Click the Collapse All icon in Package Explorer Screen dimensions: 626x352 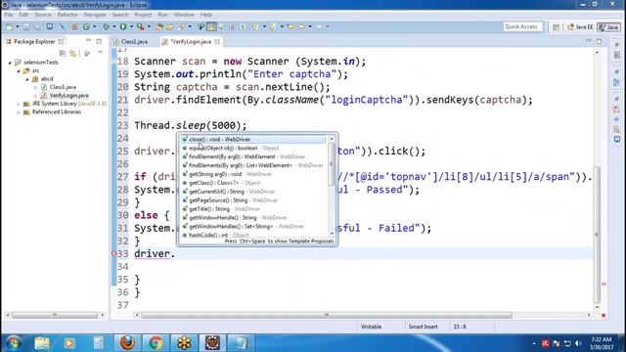coord(63,53)
